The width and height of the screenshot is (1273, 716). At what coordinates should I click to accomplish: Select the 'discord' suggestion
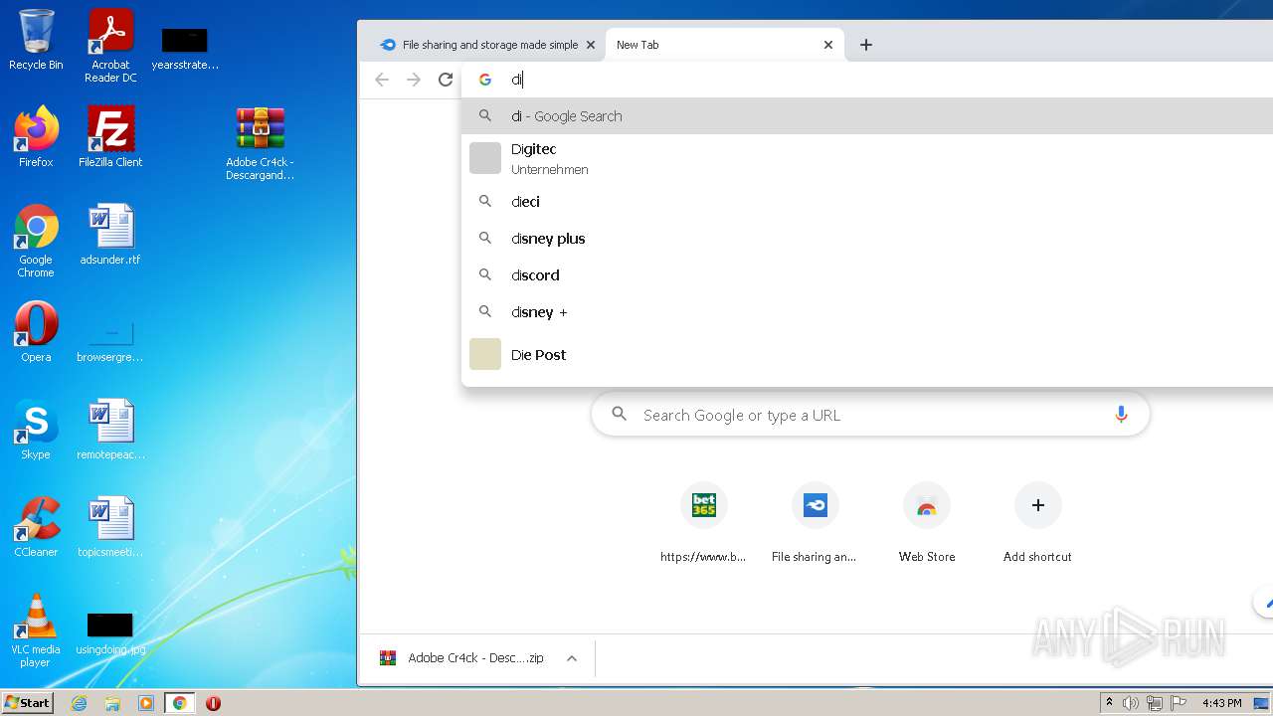click(867, 274)
